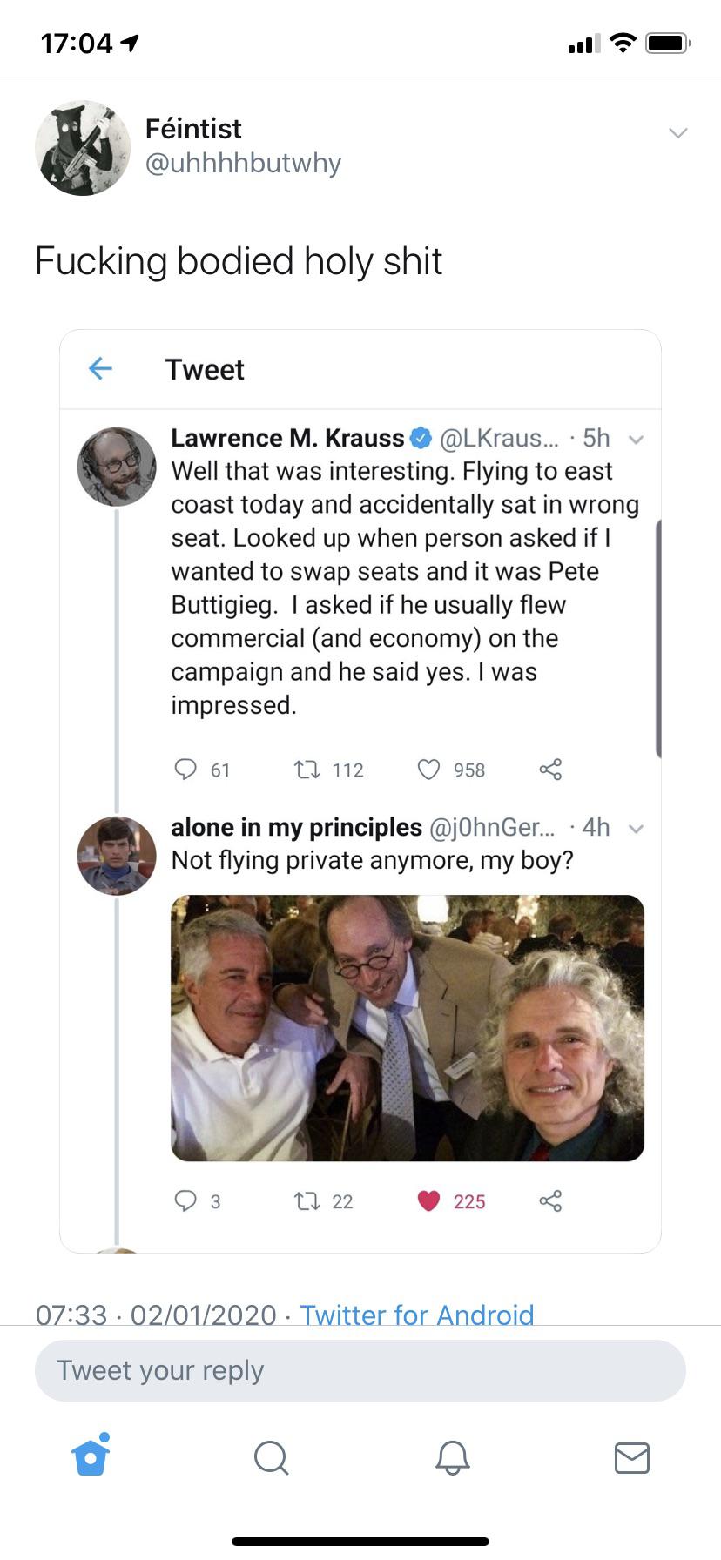The image size is (721, 1560).
Task: Tap reply bubble with 61 replies
Action: click(185, 770)
